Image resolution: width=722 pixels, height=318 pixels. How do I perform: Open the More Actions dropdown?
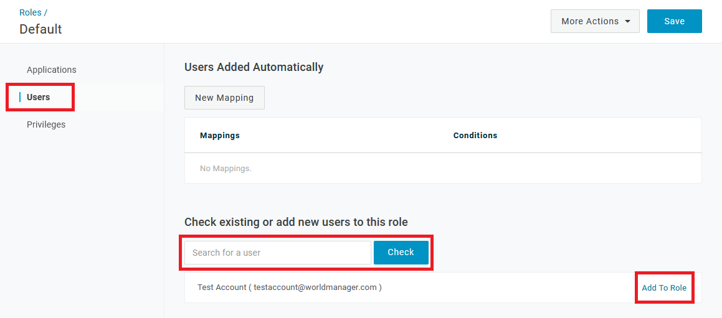click(x=595, y=21)
